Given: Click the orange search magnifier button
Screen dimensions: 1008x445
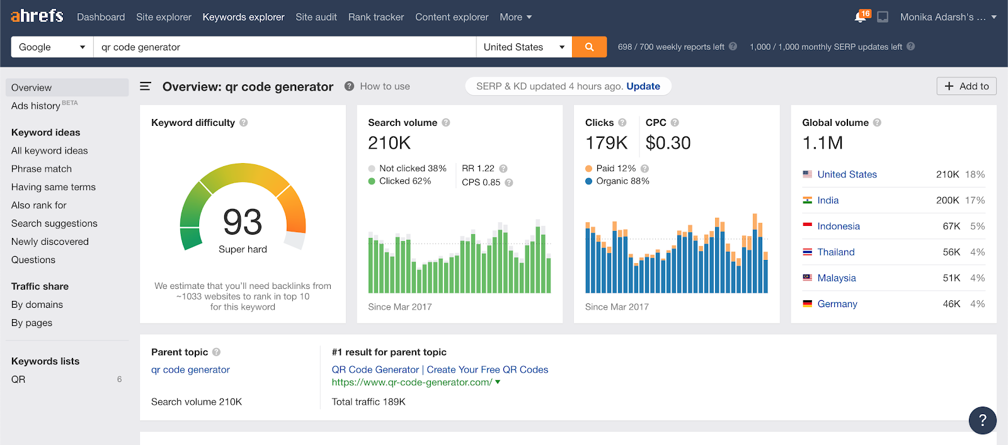Looking at the screenshot, I should (x=589, y=47).
